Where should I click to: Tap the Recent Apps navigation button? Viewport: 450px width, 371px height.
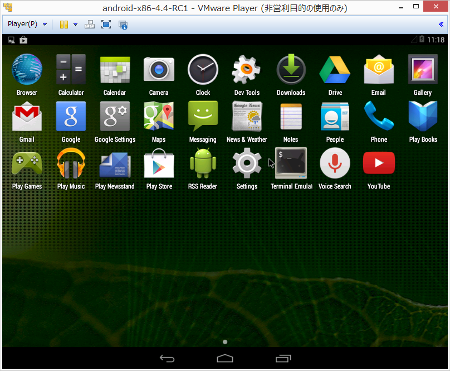point(283,358)
